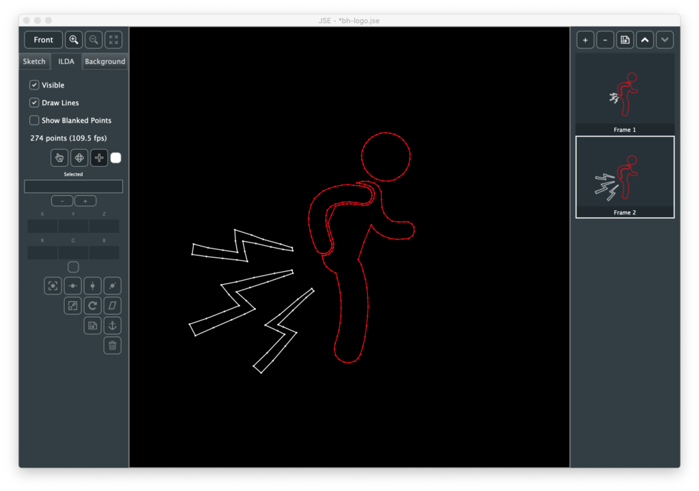Click the skew parallelogram icon
This screenshot has height=491, width=699.
tap(113, 305)
